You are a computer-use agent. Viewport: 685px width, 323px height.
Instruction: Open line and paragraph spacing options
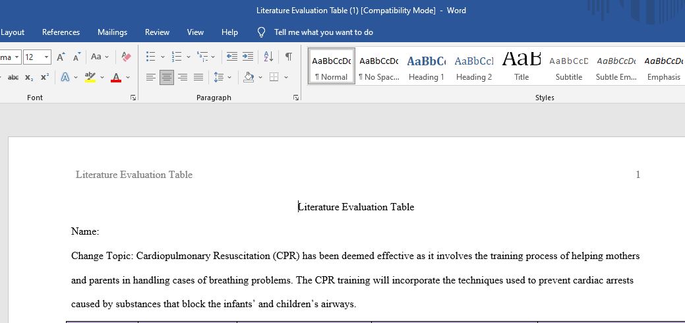pos(219,77)
